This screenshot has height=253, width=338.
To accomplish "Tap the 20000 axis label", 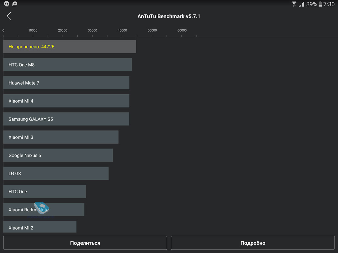I will point(63,30).
